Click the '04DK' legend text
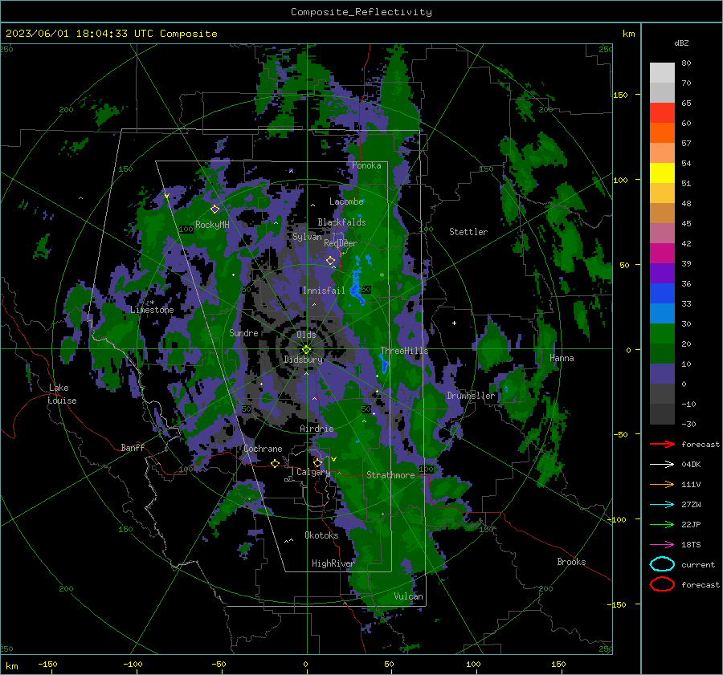This screenshot has height=675, width=723. click(691, 464)
